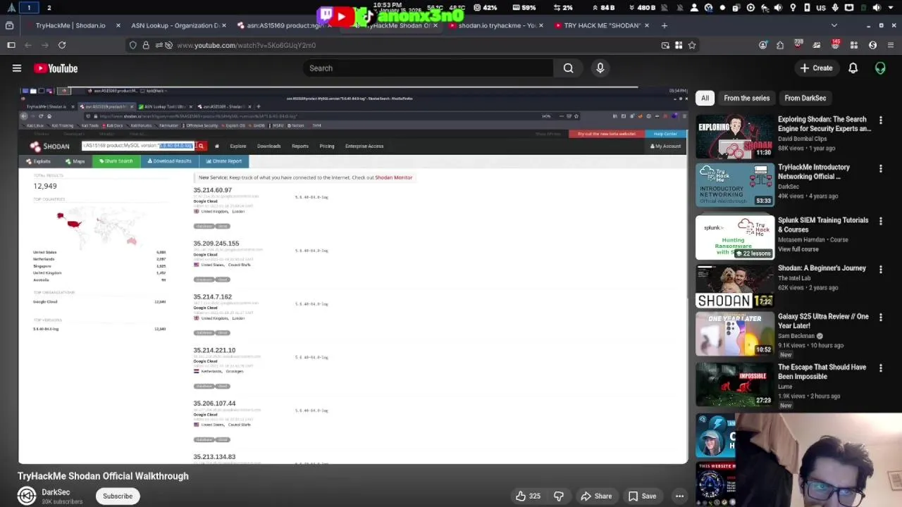
Task: Select the youtube.com address bar URL
Action: tap(247, 45)
